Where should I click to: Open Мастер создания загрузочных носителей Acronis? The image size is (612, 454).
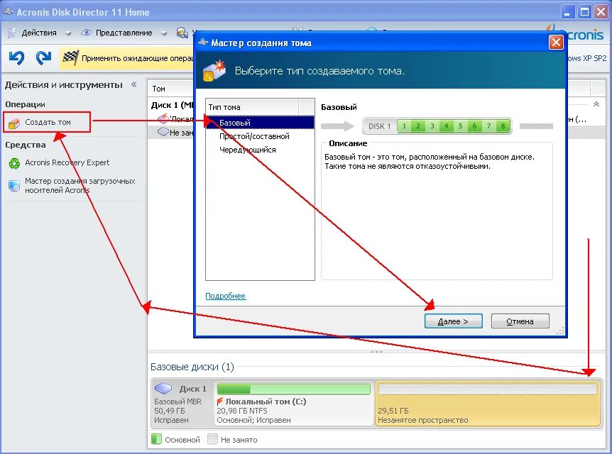[x=80, y=186]
